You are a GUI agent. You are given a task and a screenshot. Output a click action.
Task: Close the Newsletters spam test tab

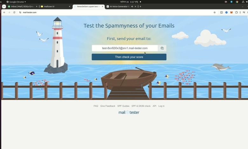coord(102,6)
